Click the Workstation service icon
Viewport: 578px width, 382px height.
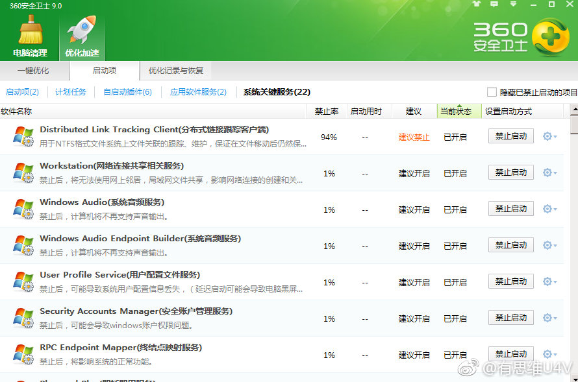tap(23, 173)
